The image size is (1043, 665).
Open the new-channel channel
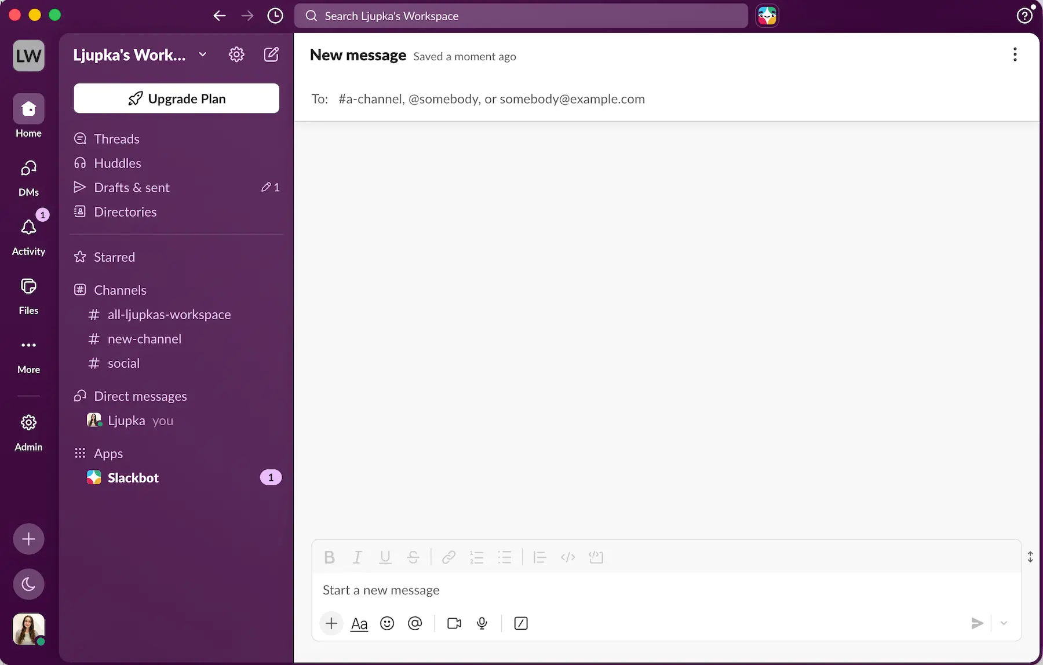176,339
